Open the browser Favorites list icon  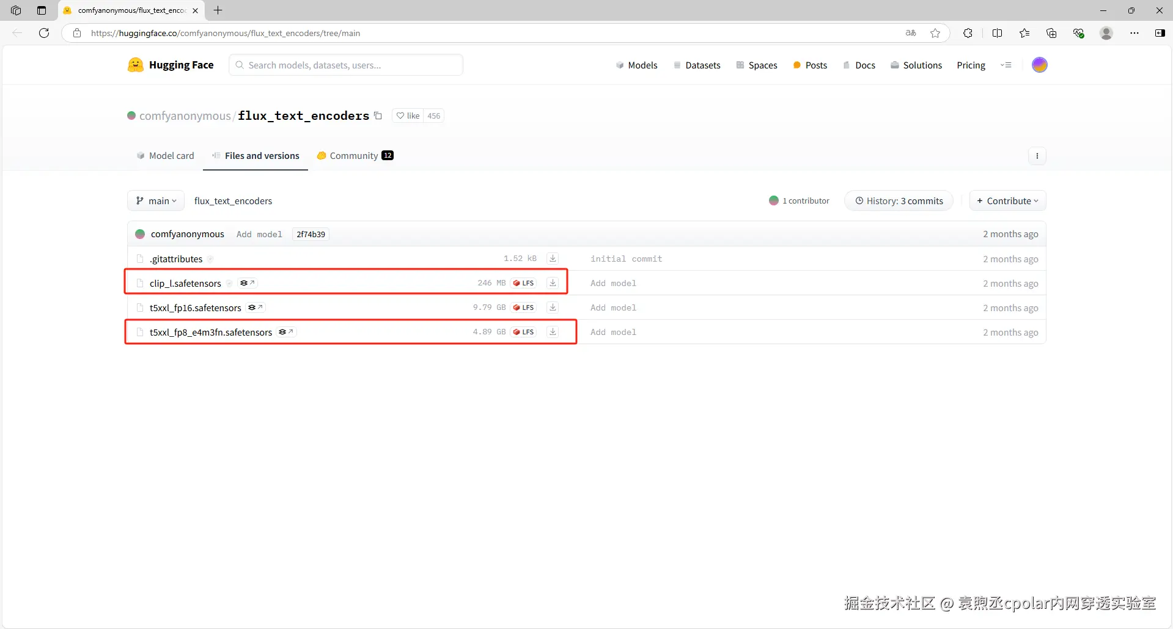point(1024,33)
